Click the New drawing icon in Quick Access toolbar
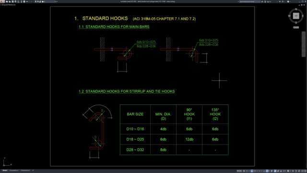This screenshot has height=173, width=307. click(7, 1)
